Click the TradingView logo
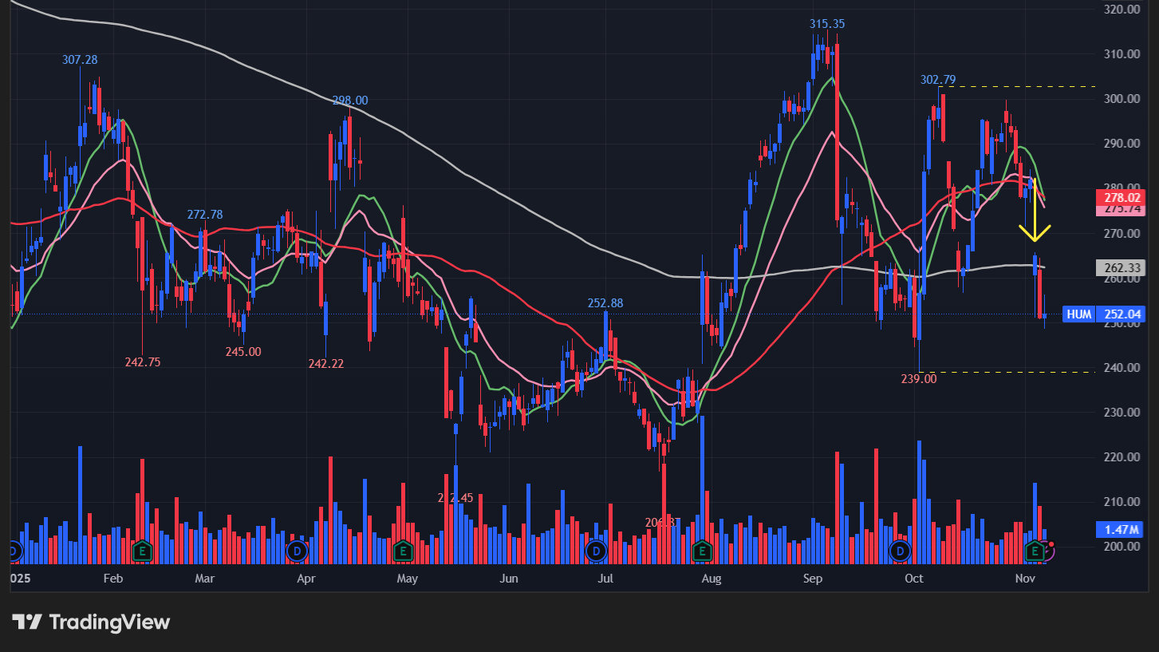The width and height of the screenshot is (1159, 652). (x=91, y=622)
